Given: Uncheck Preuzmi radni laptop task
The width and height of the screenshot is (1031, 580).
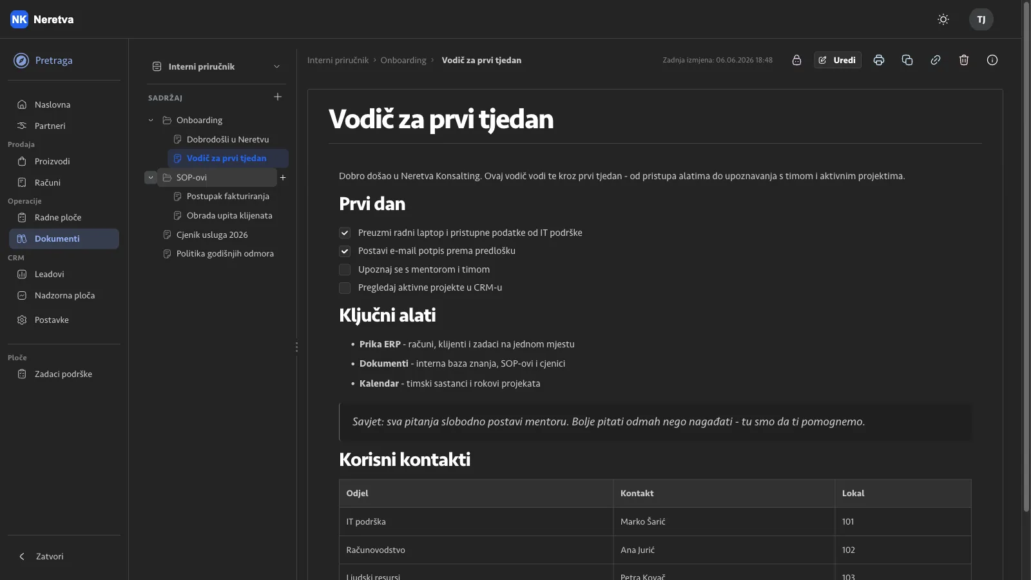Looking at the screenshot, I should pos(345,233).
